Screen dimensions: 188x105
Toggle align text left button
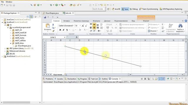pyautogui.click(x=91, y=28)
